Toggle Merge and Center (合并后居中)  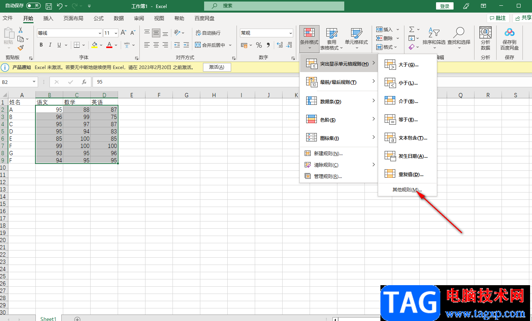(x=210, y=45)
